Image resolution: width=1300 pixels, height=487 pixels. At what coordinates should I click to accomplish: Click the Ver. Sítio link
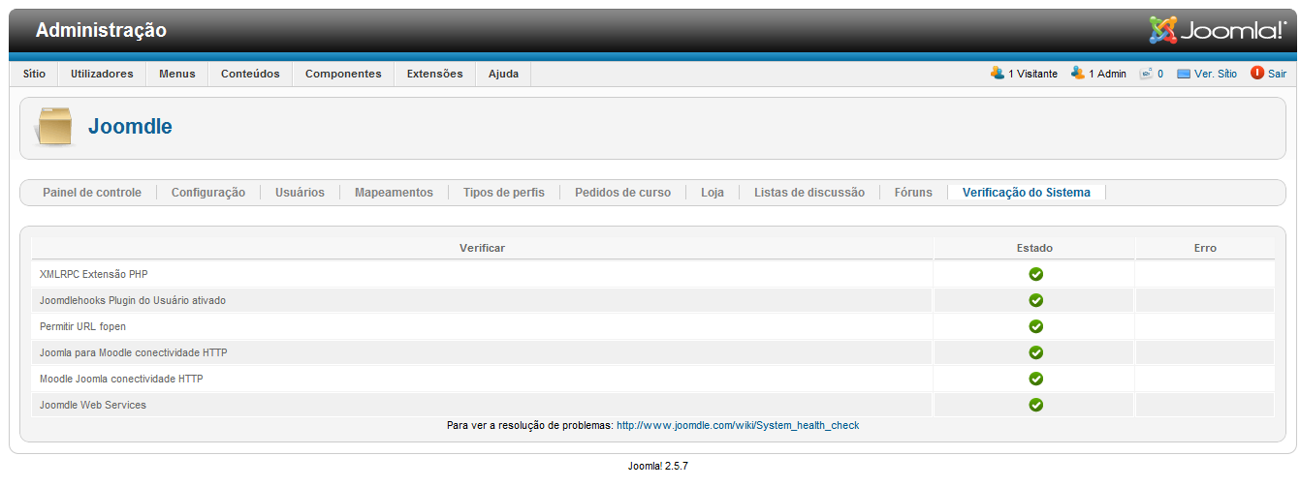1215,74
